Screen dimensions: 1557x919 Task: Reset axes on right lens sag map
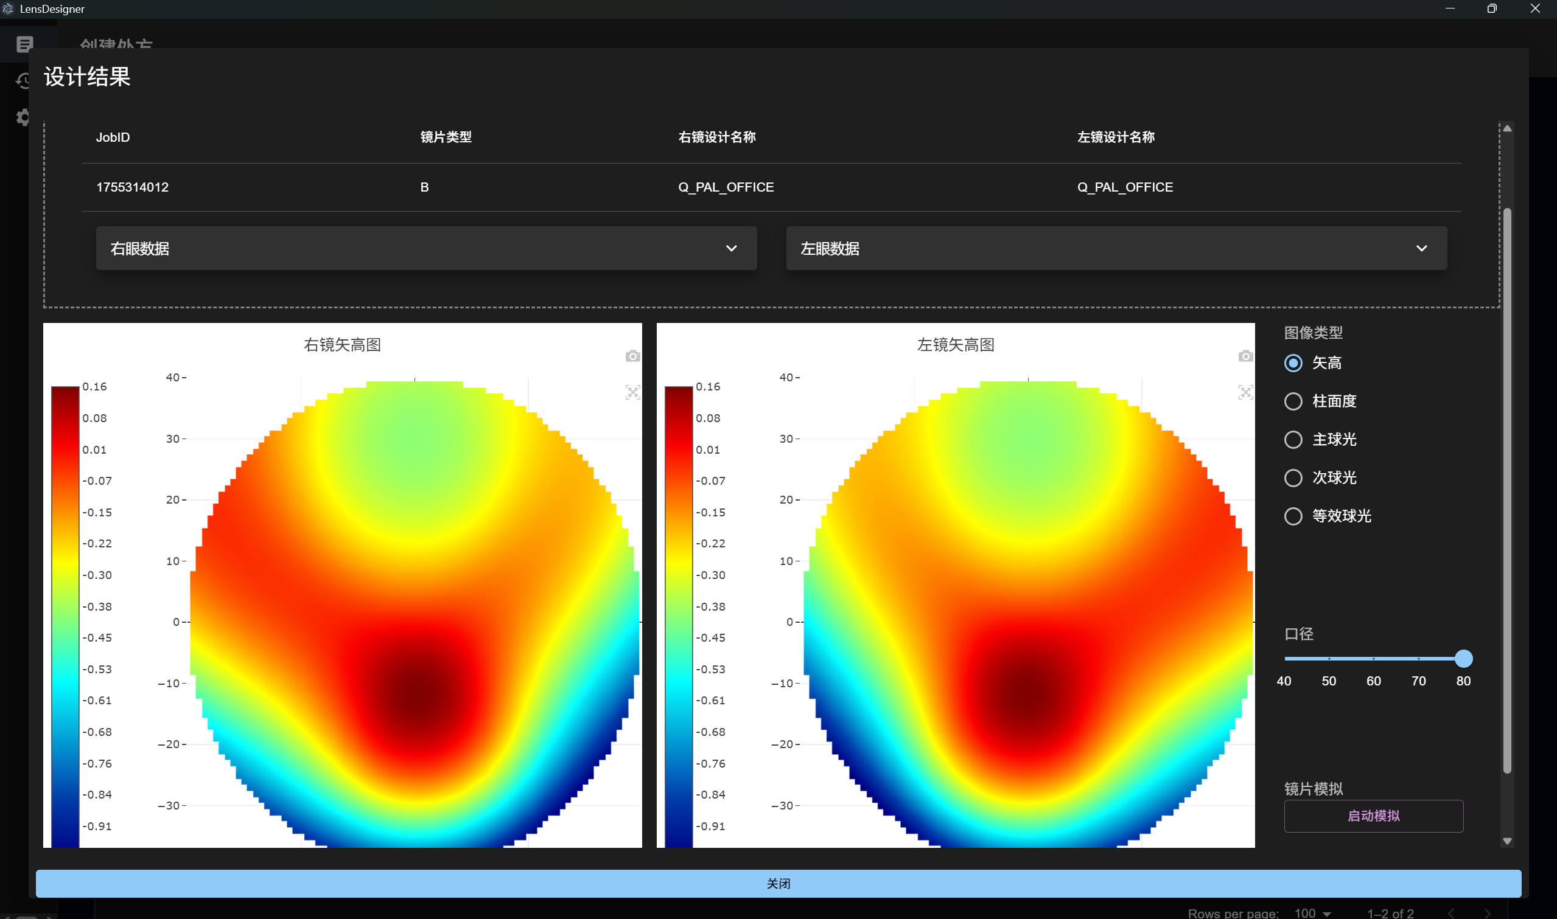[632, 392]
